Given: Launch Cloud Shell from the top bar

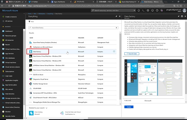Looking at the screenshot, I should [x=143, y=11].
